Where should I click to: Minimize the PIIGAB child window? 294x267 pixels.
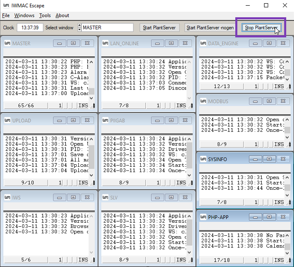coord(157,120)
